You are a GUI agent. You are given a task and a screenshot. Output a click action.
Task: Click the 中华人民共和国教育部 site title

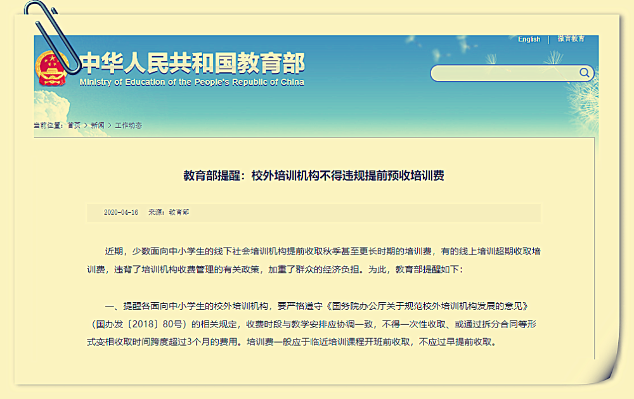[x=193, y=63]
